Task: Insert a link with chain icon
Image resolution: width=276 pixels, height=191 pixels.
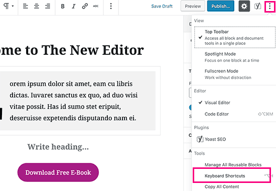Action: coord(85,6)
